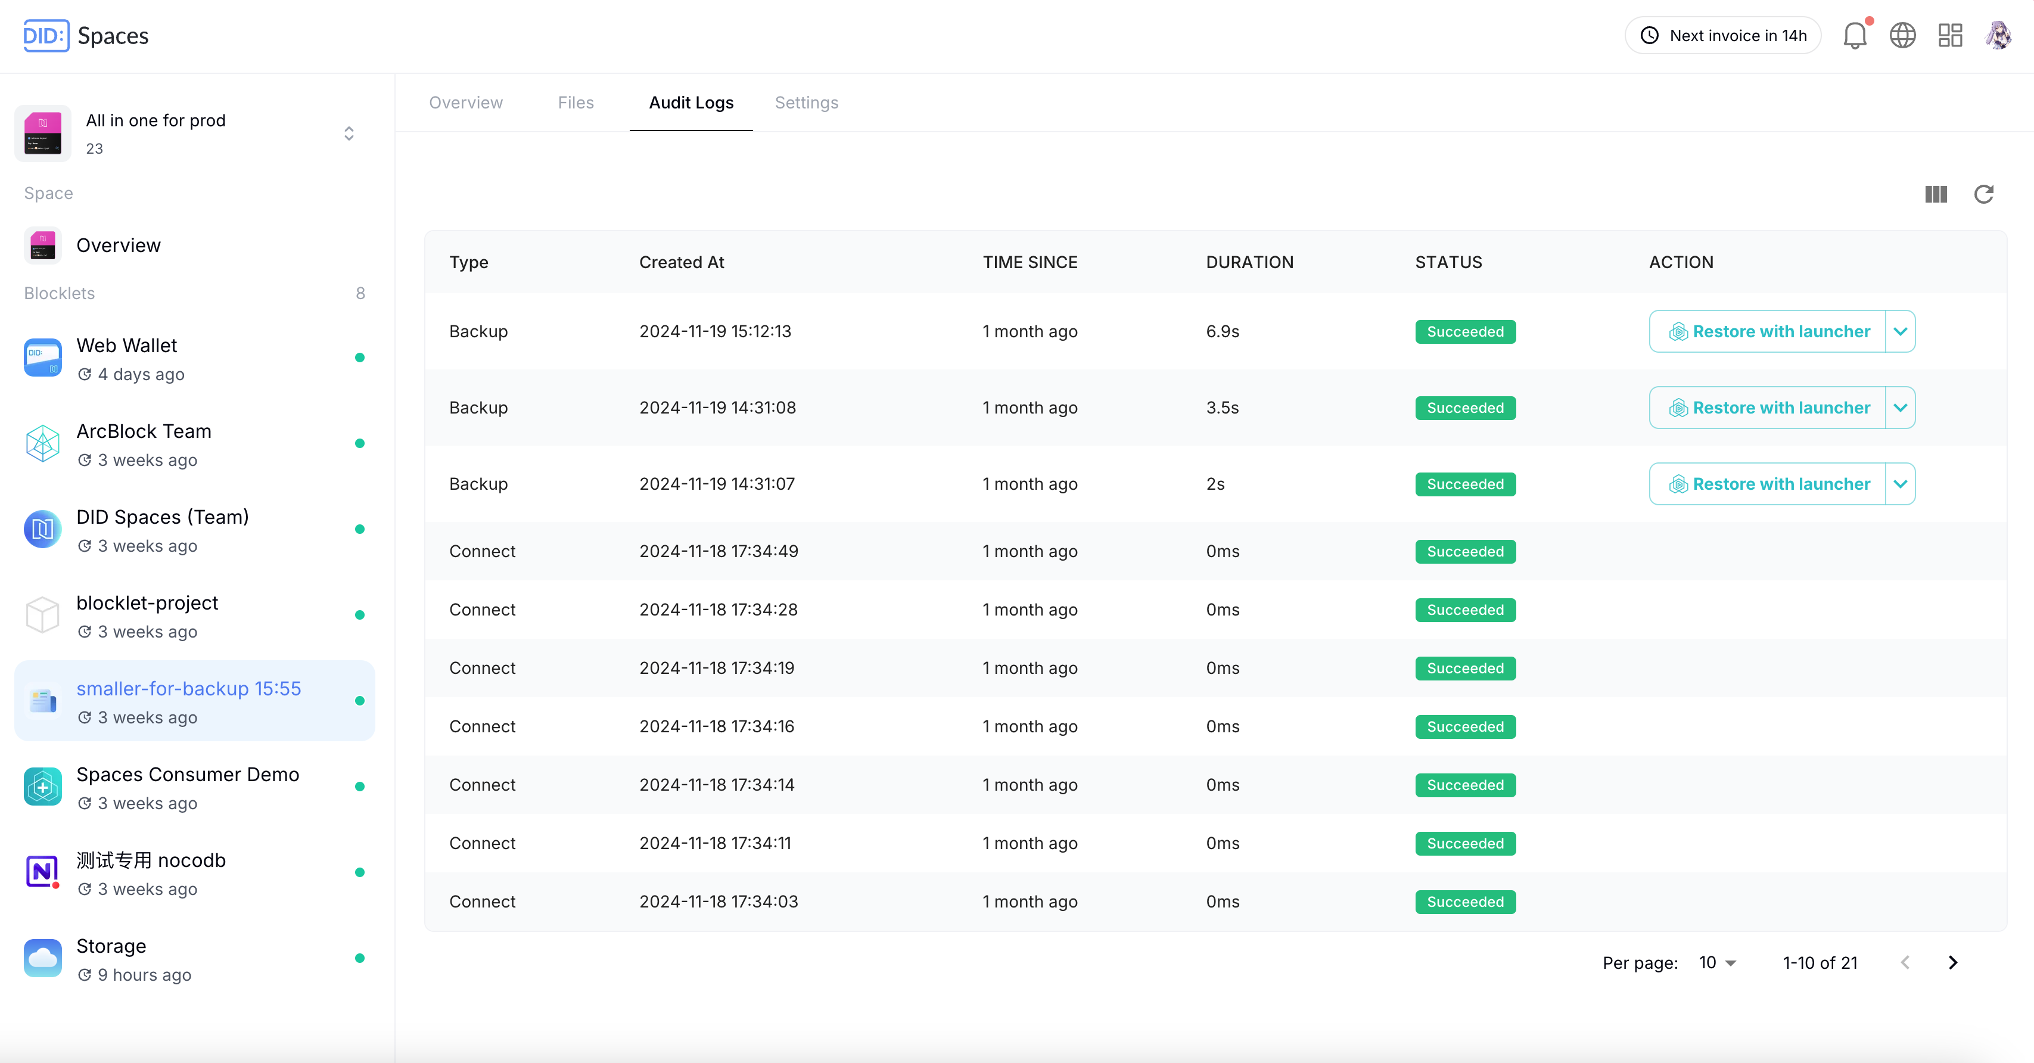Expand restore options for 15:12:13 backup

[x=1900, y=332]
